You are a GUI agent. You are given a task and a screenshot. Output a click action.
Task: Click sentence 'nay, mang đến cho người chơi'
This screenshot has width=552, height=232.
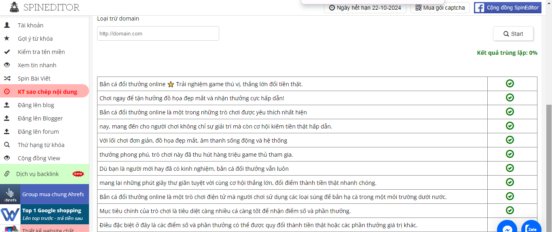click(x=216, y=126)
